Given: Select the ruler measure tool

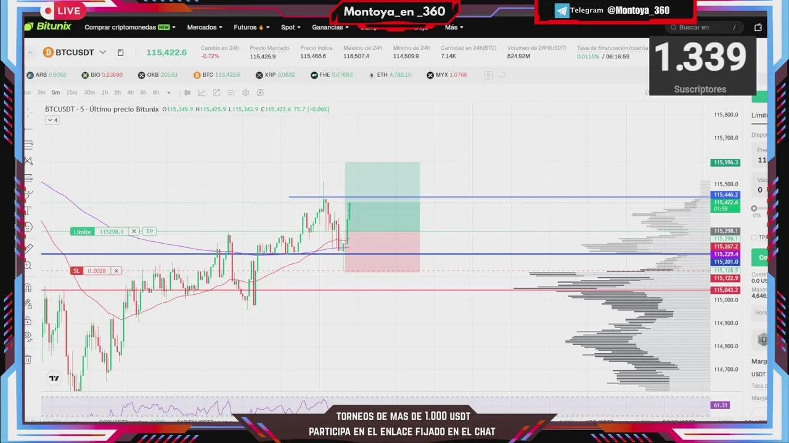Looking at the screenshot, I should coord(28,249).
